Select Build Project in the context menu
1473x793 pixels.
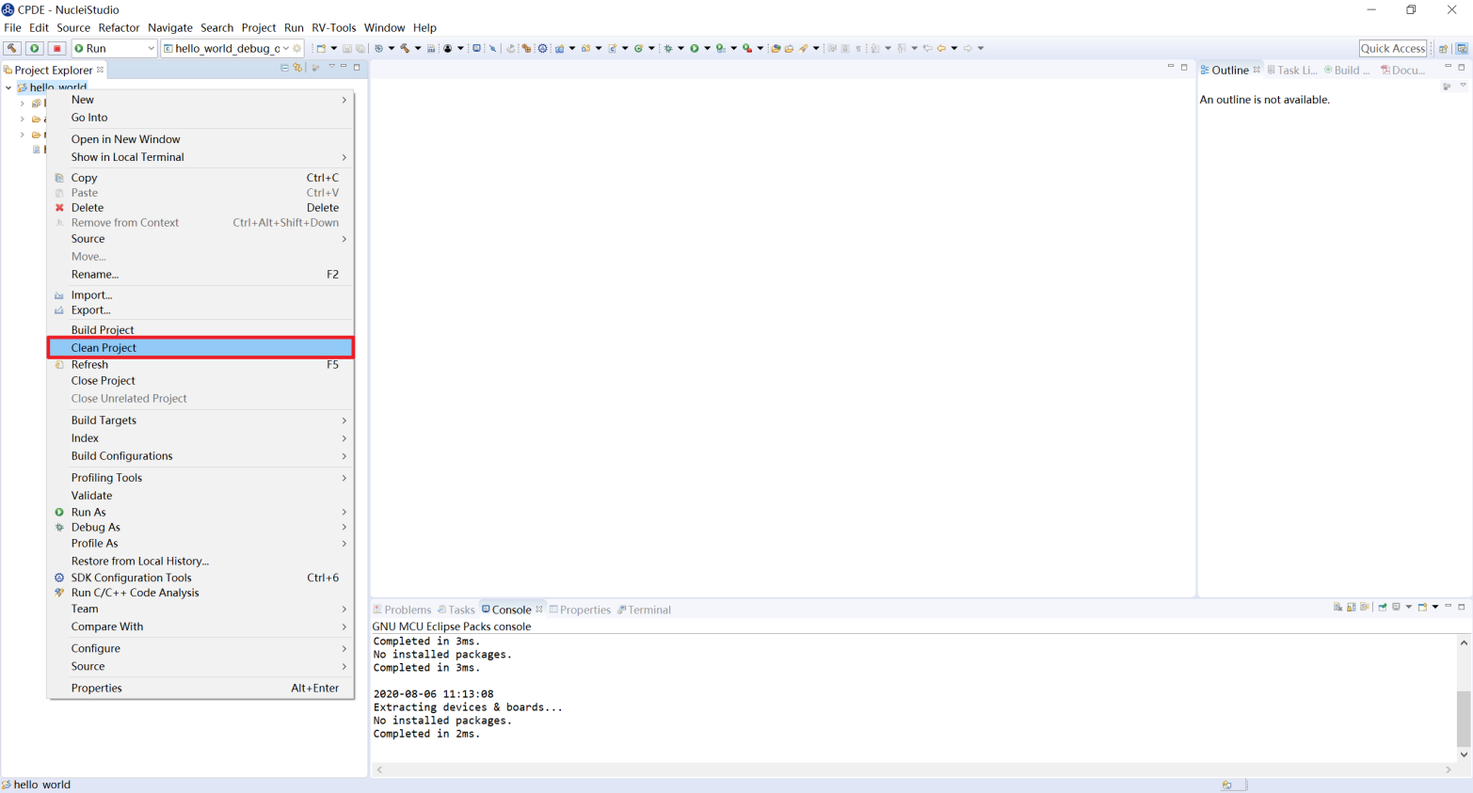tap(200, 330)
